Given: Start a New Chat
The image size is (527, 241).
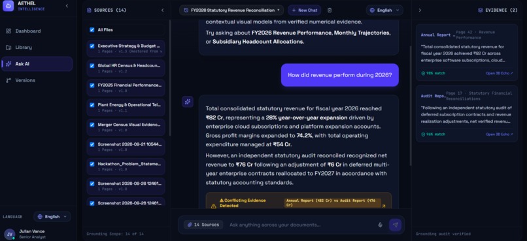Looking at the screenshot, I should pos(305,10).
